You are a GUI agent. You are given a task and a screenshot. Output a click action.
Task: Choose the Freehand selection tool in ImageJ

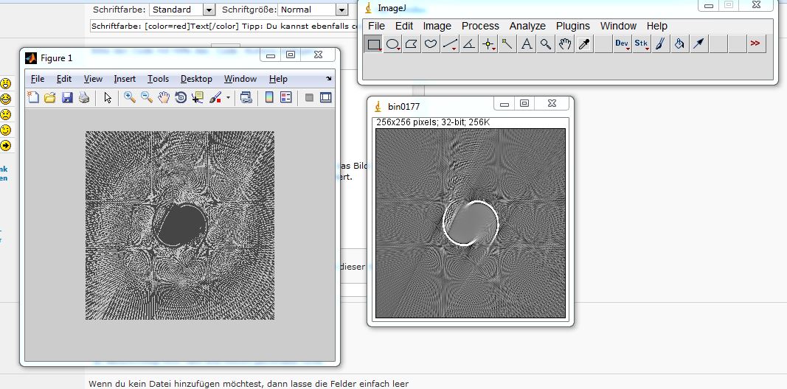point(431,44)
